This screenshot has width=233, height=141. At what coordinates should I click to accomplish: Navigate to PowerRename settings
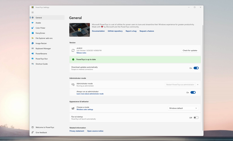(47, 54)
